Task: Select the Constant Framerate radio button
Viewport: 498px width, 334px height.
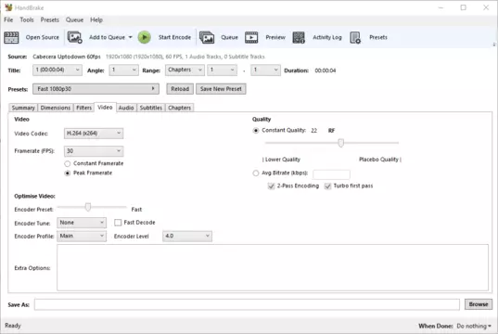Action: click(68, 163)
